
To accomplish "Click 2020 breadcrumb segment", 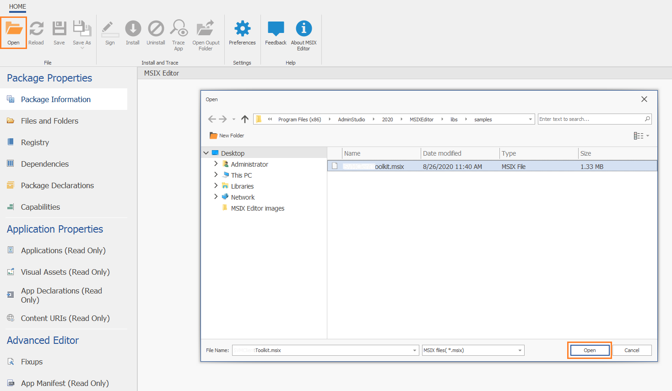I will [388, 119].
